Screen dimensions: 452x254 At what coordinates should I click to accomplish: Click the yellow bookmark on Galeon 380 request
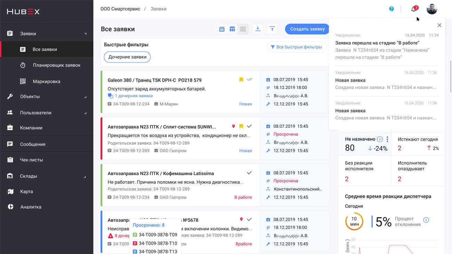coord(241,80)
